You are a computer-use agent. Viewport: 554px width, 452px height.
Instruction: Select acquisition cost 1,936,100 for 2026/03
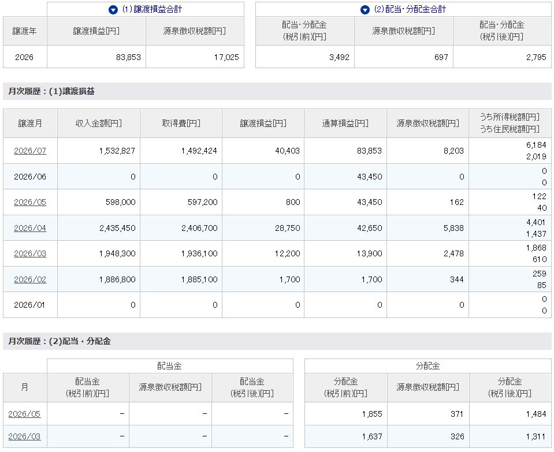199,253
